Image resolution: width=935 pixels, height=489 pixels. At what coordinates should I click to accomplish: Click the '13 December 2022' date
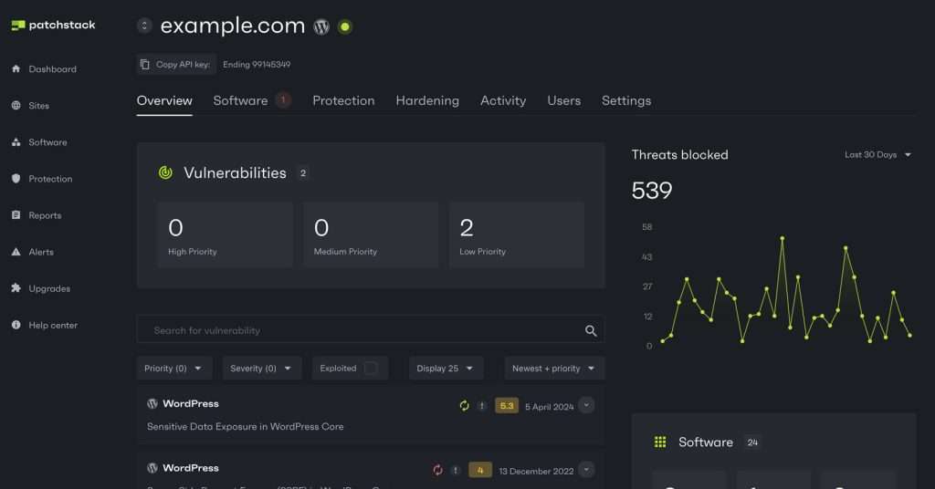(x=536, y=471)
